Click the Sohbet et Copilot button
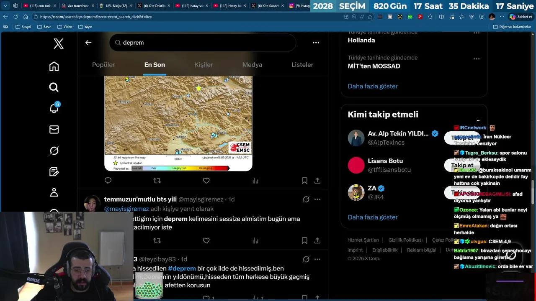 (x=520, y=17)
